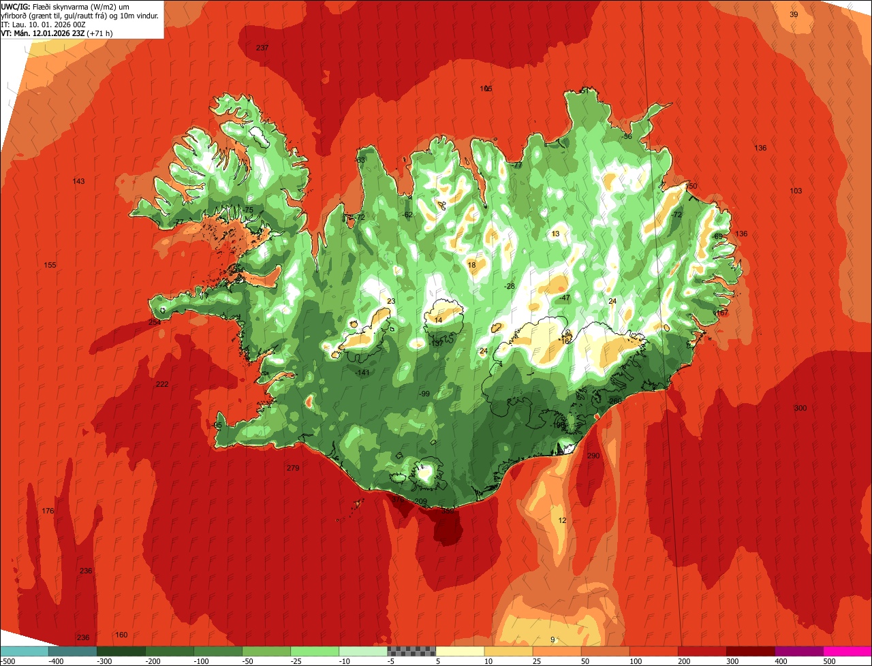This screenshot has width=872, height=666.
Task: Click the dark red legend swatch between 300 and 400
Action: click(x=751, y=651)
